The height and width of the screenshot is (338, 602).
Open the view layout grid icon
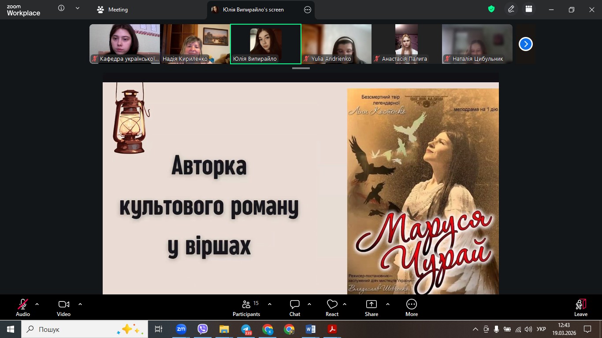[x=529, y=9]
